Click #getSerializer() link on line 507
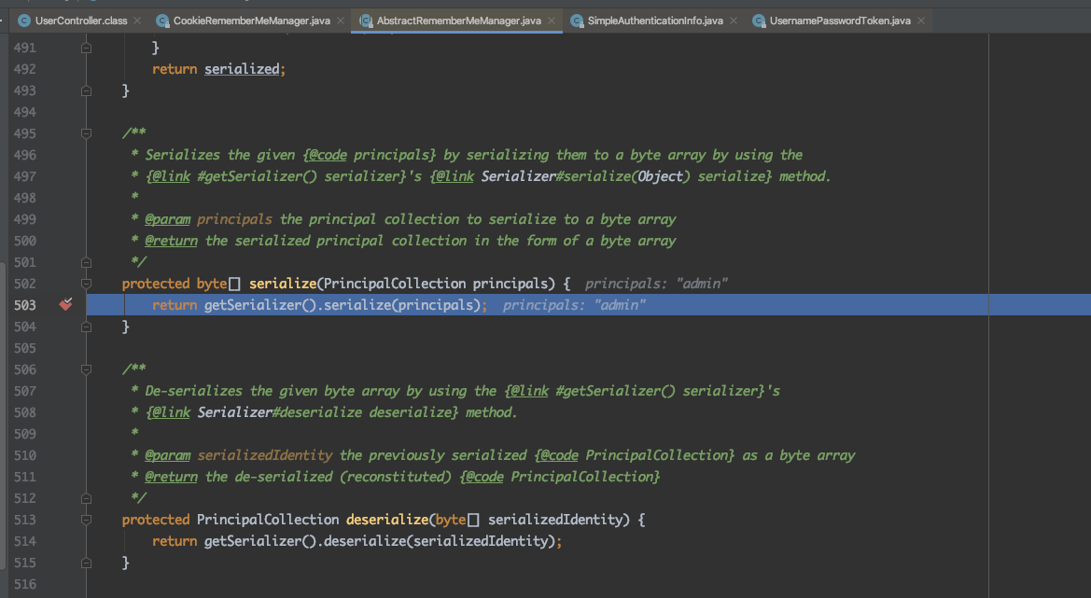The width and height of the screenshot is (1091, 598). pos(616,391)
